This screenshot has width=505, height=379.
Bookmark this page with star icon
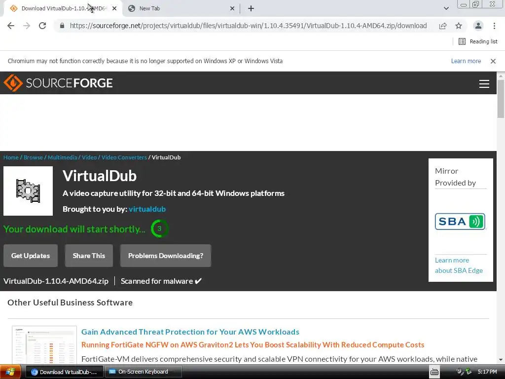[x=459, y=26]
